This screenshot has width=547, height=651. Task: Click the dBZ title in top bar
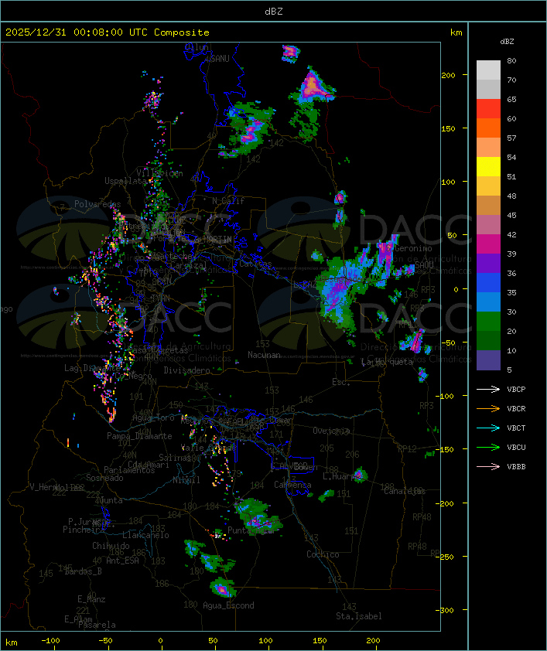click(274, 12)
